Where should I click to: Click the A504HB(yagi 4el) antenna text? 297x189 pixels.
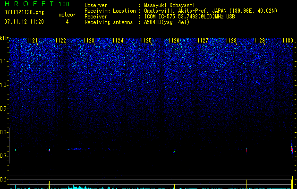click(x=167, y=22)
